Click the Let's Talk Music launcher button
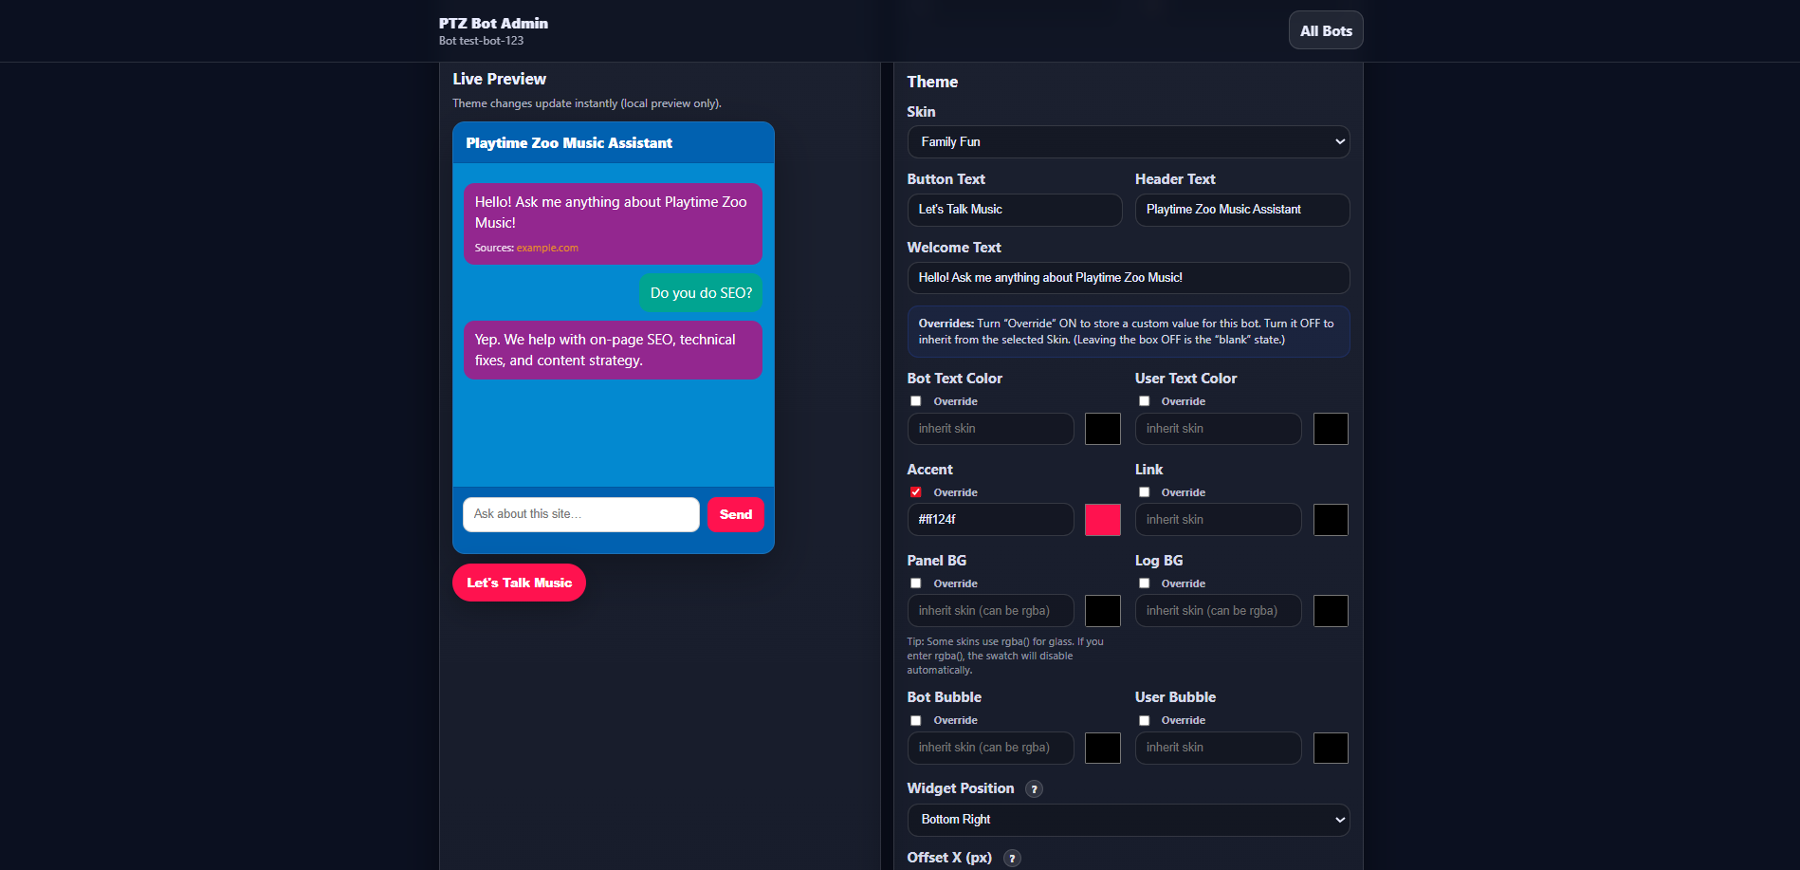 coord(519,582)
